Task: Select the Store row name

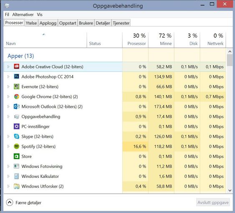Action: (x=27, y=157)
